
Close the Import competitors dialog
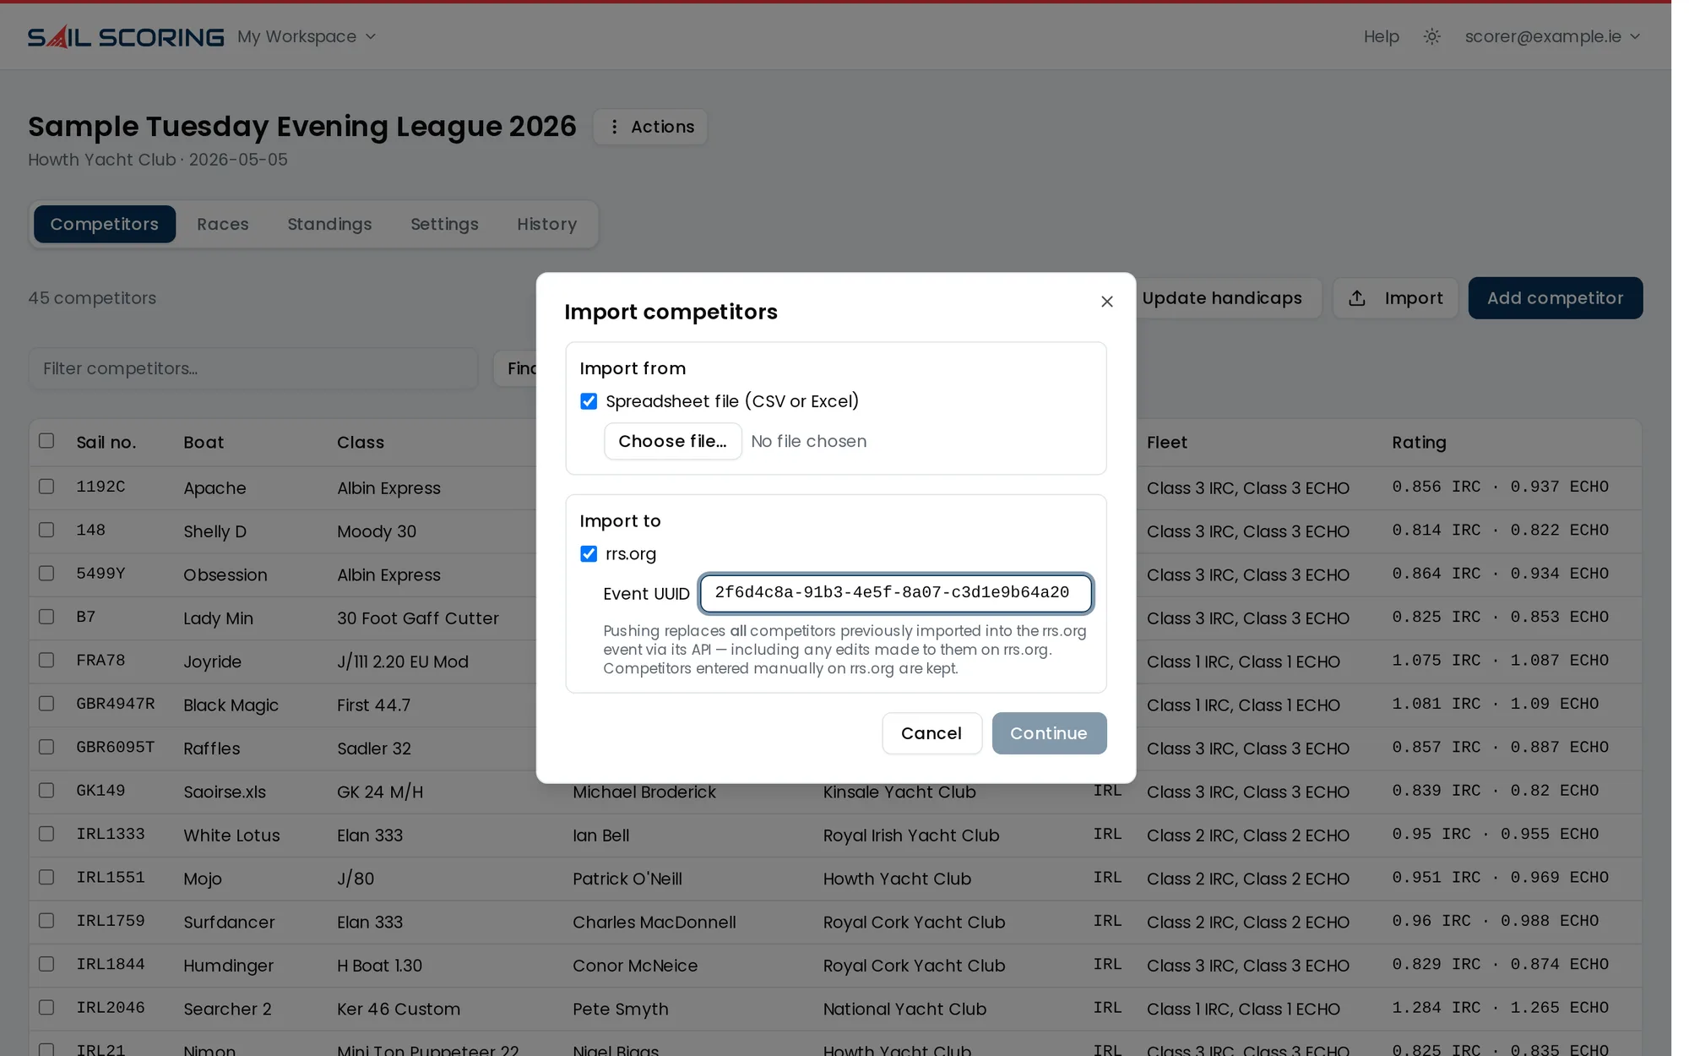tap(1107, 302)
